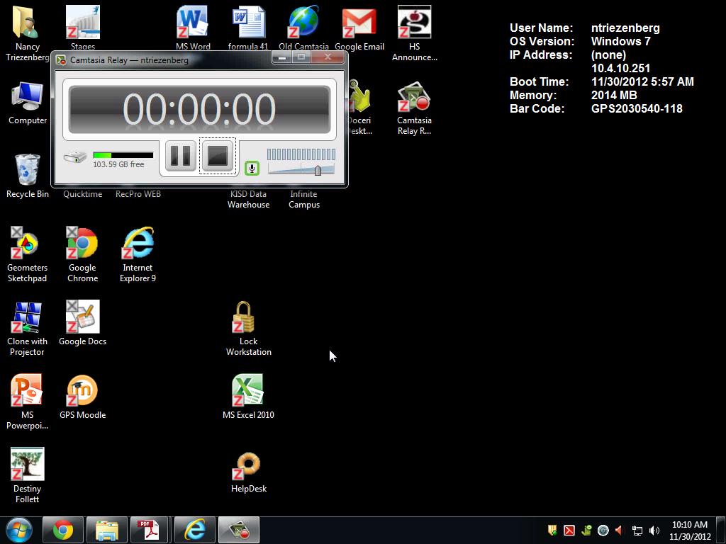The width and height of the screenshot is (726, 544).
Task: Launch MS Powerpoint desktop shortcut
Action: tap(27, 402)
